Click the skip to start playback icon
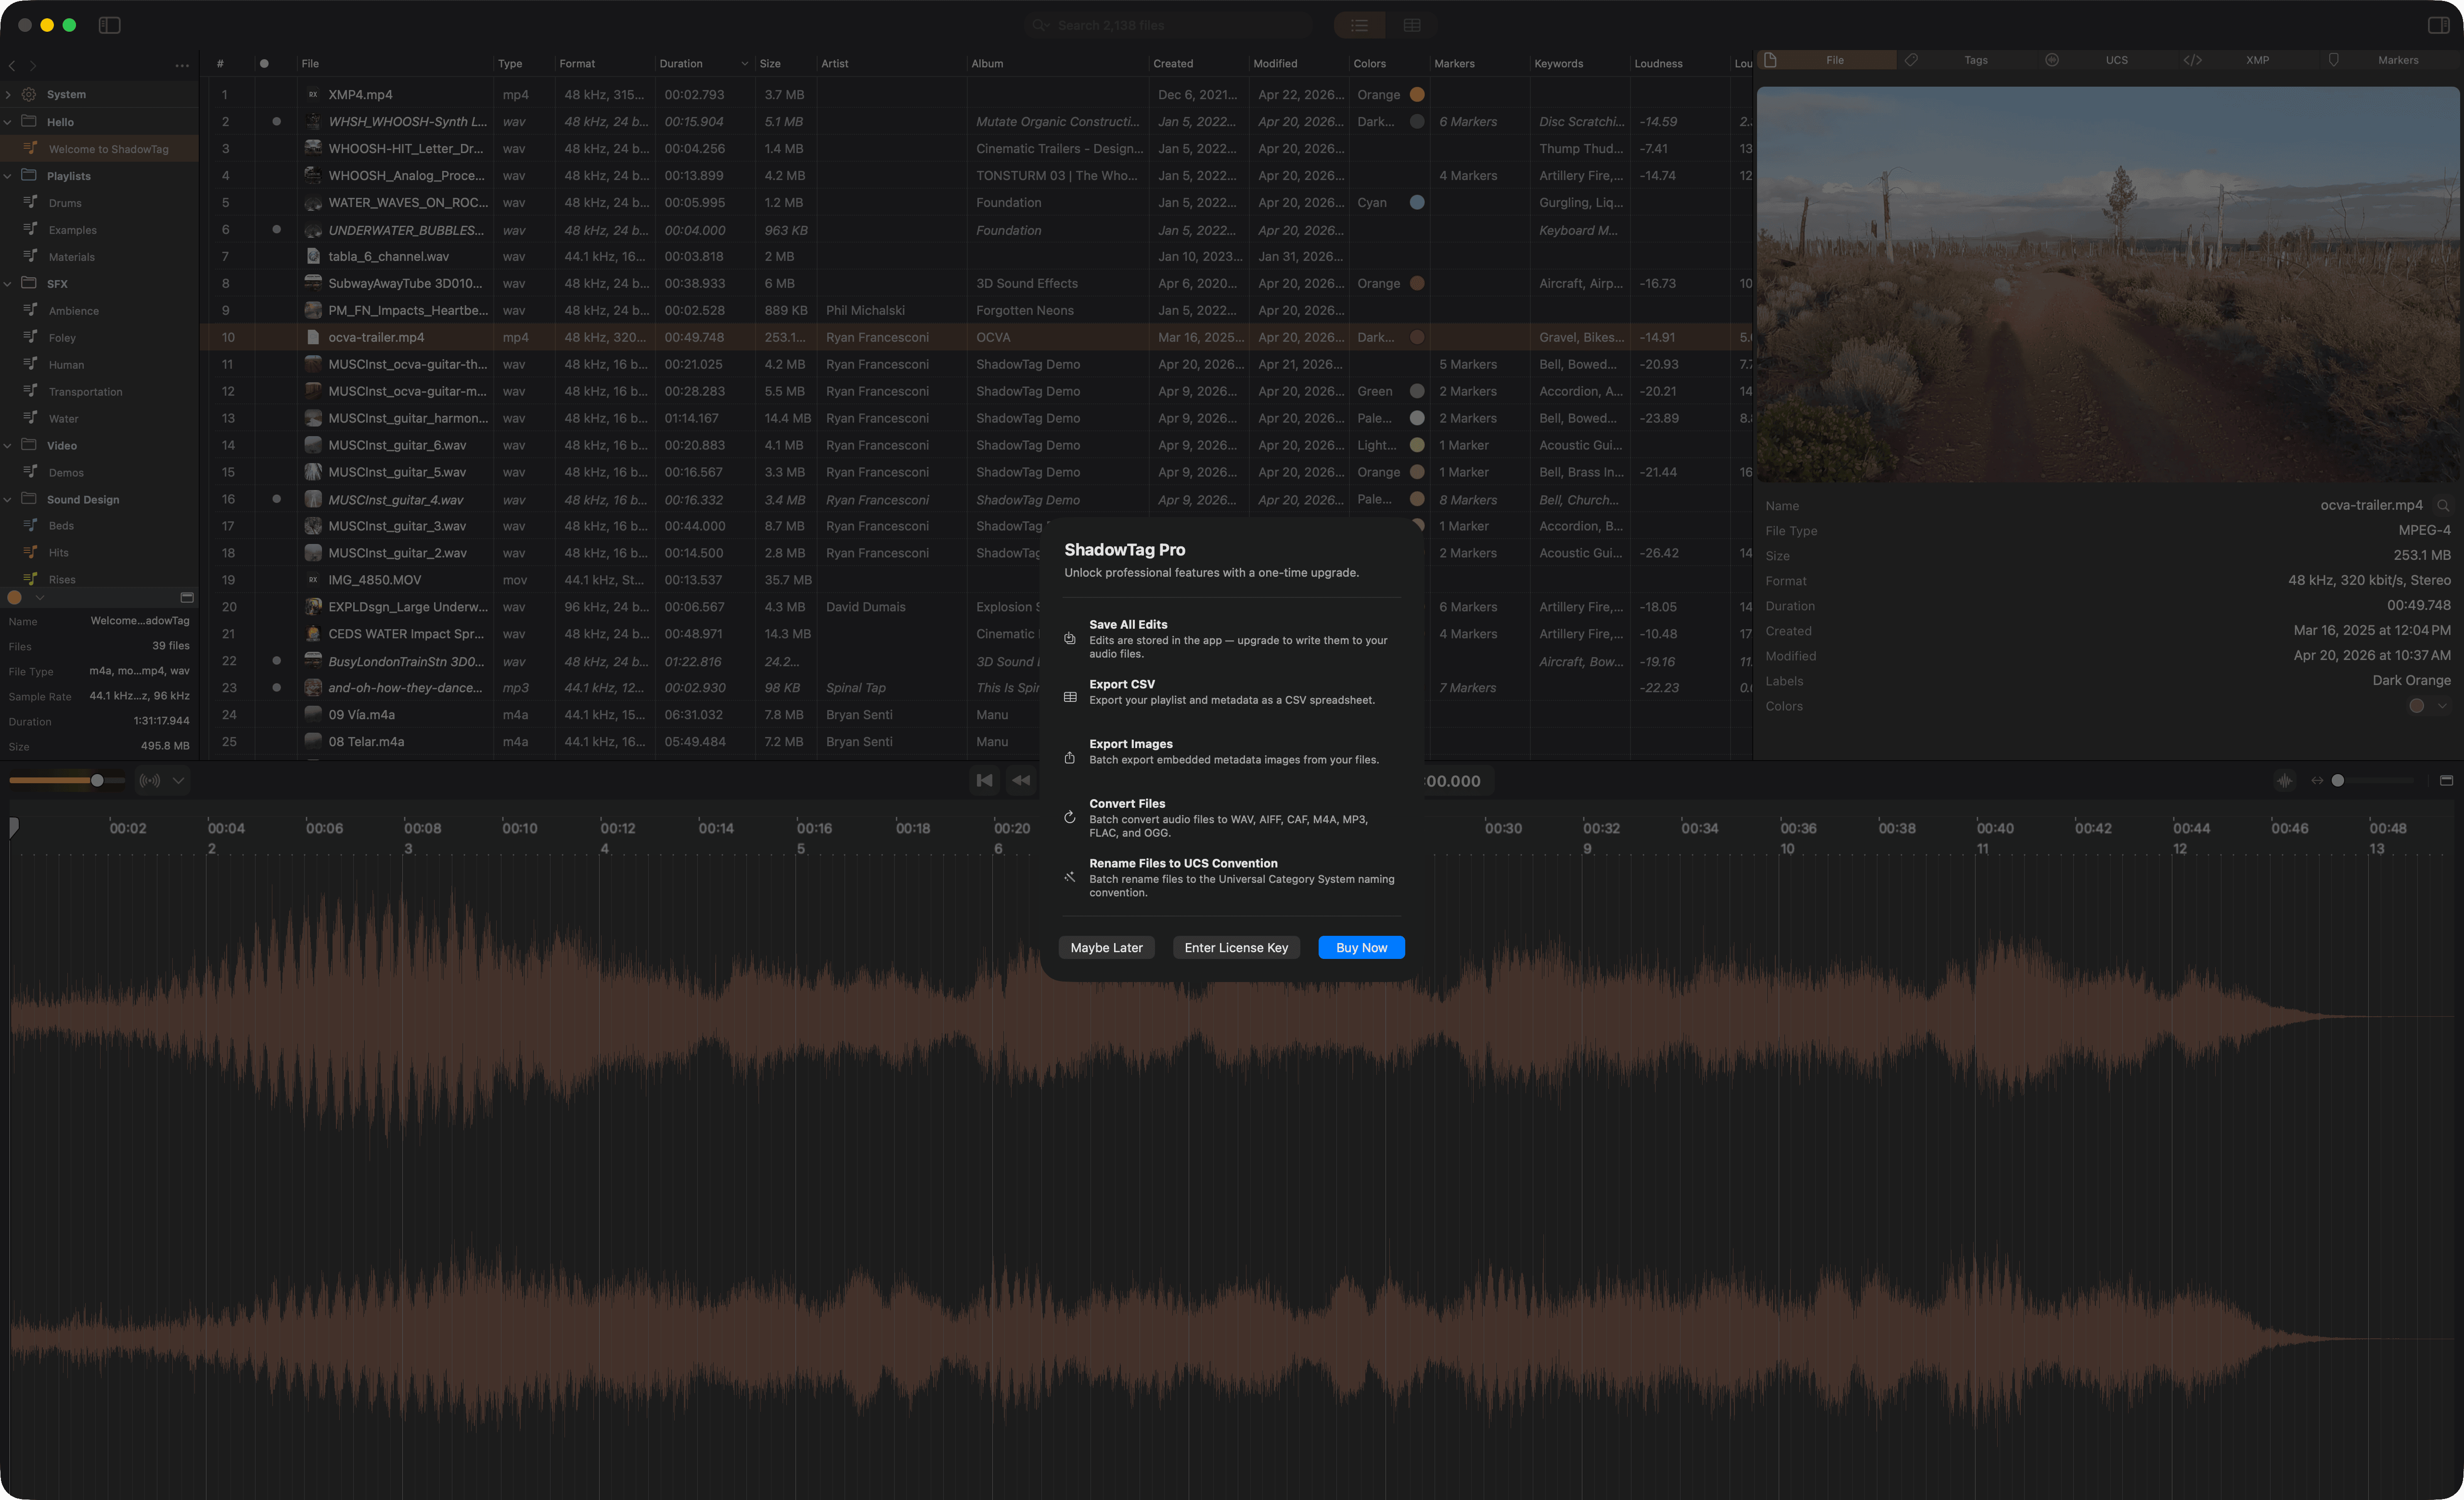The height and width of the screenshot is (1500, 2464). click(984, 780)
